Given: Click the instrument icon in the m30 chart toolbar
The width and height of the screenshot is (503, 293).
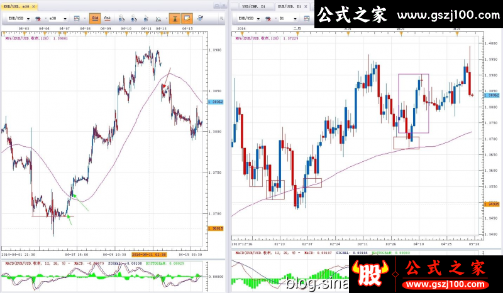Looking at the screenshot, I should pos(38,19).
